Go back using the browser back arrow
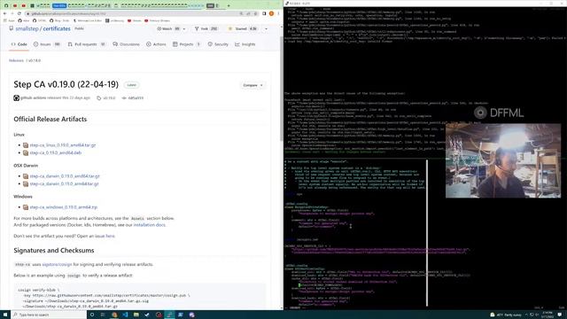This screenshot has width=567, height=319. tap(5, 13)
